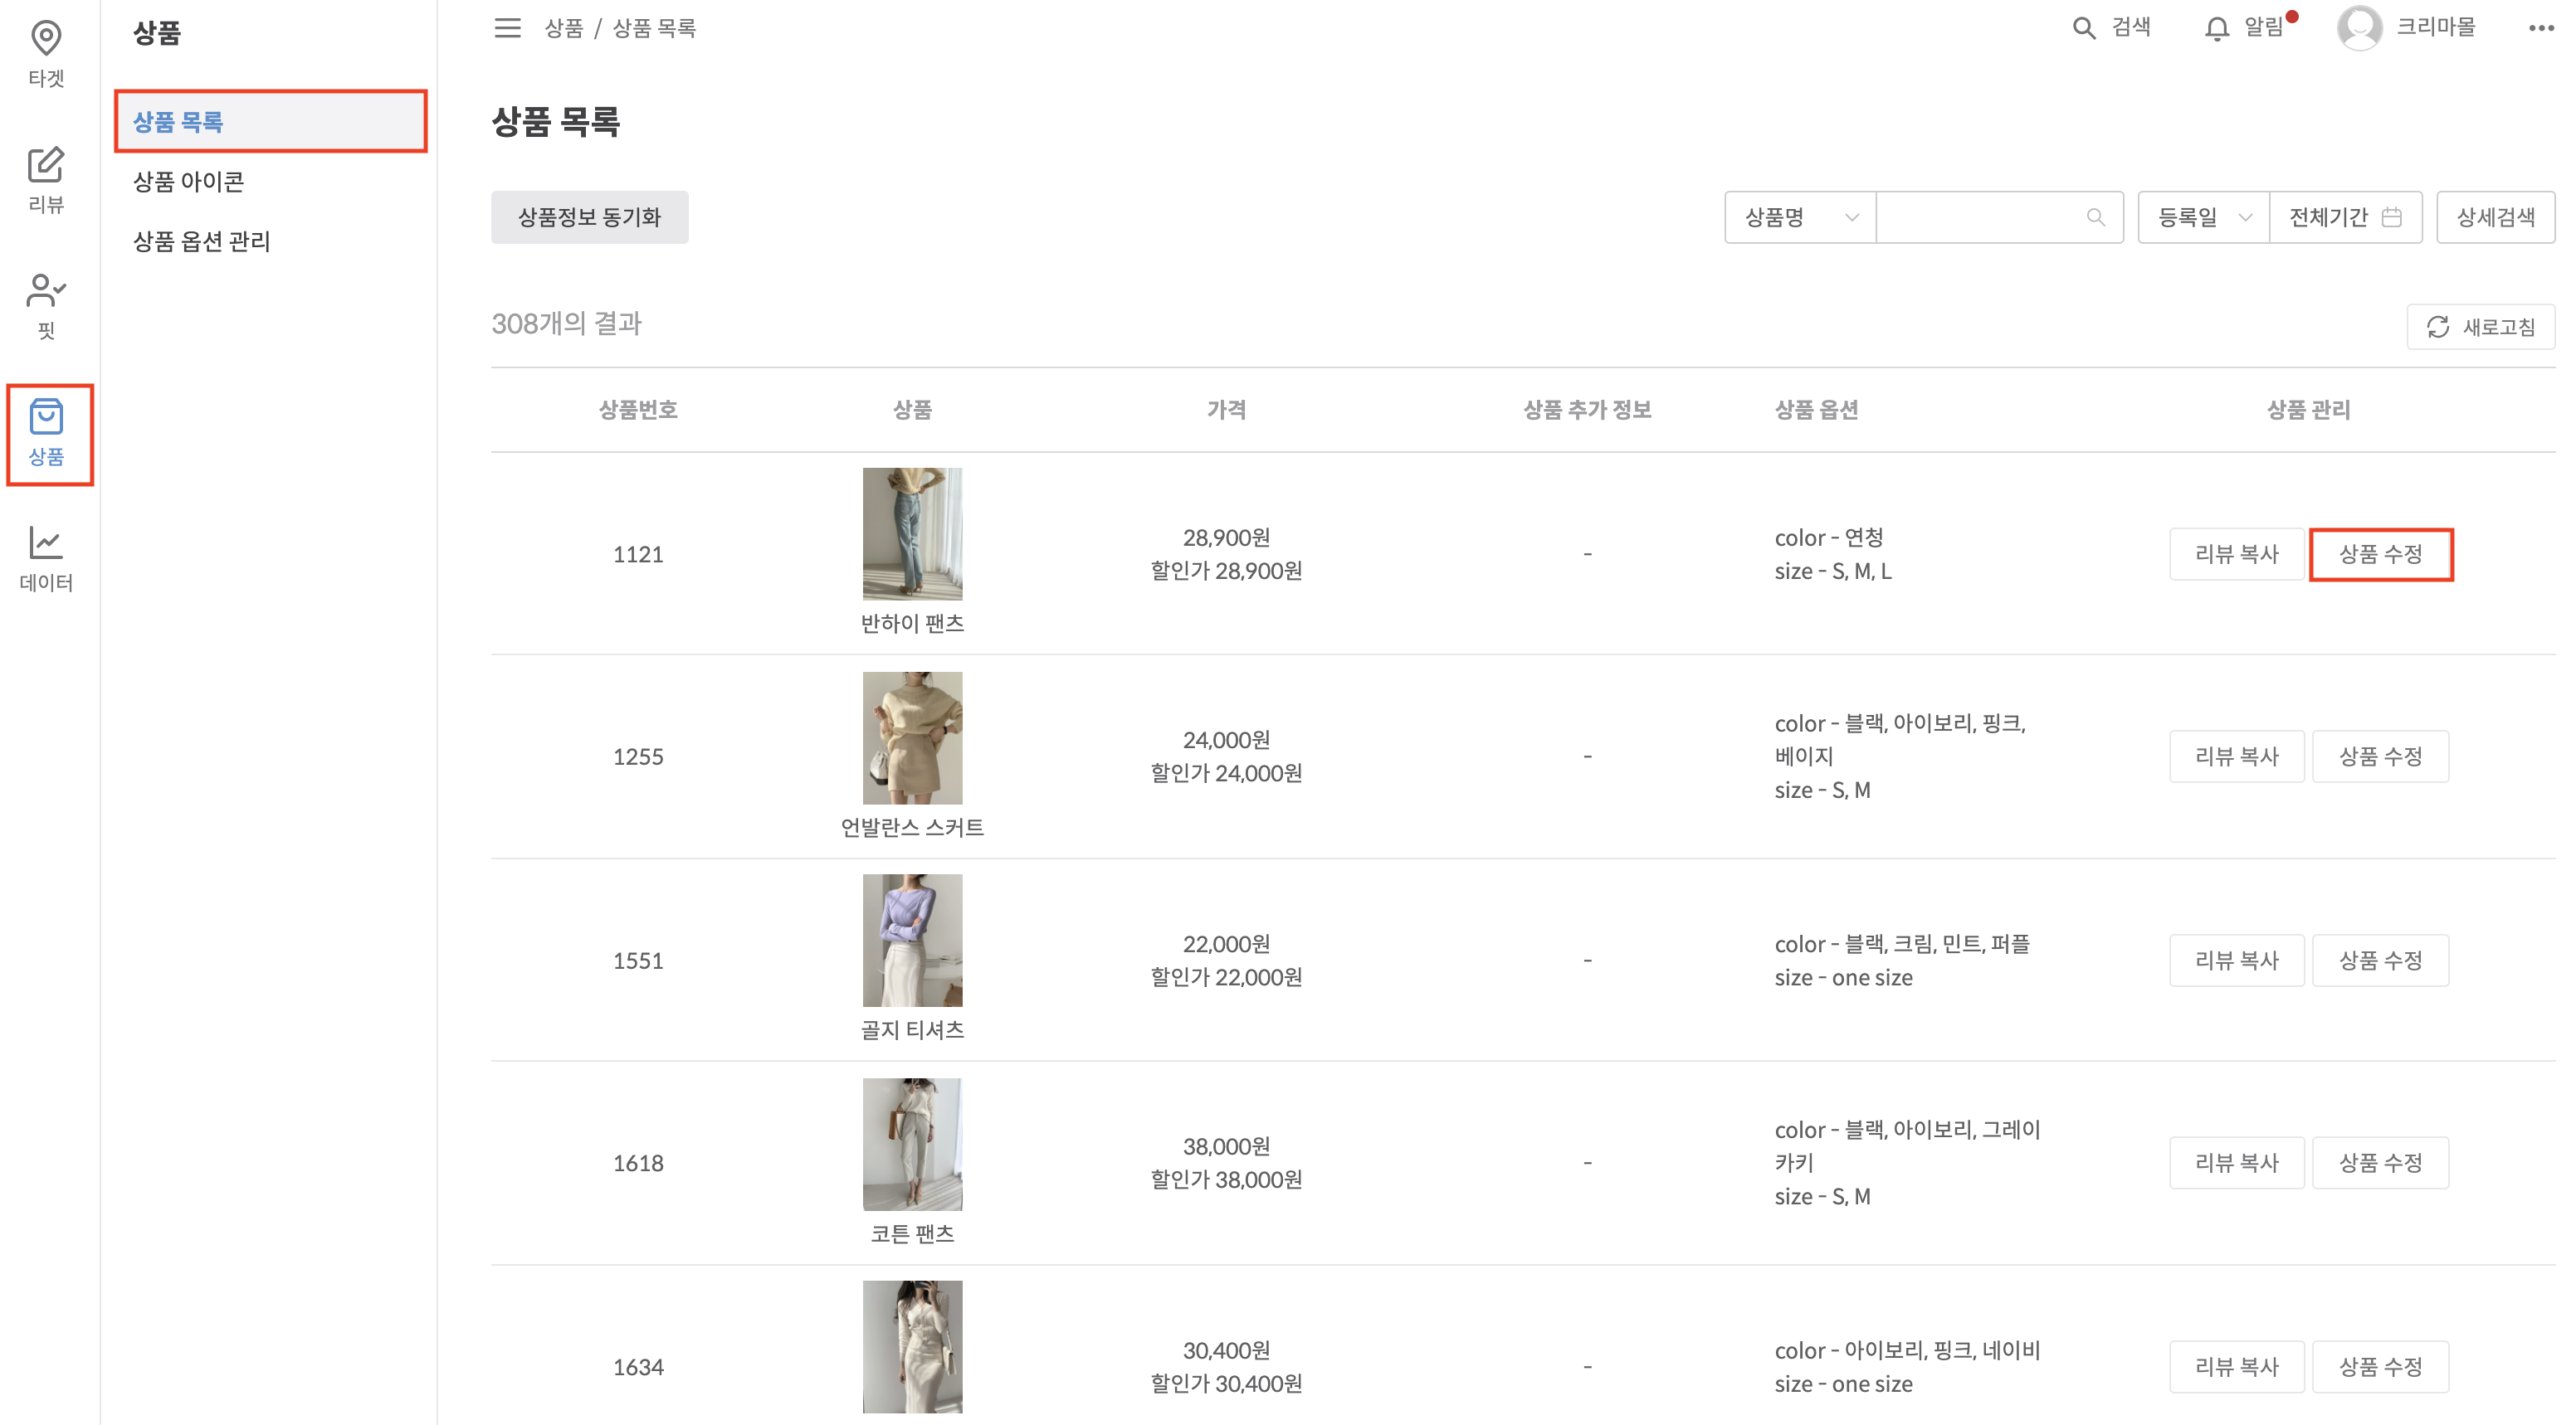The image size is (2576, 1425).
Task: Click the product name search input field
Action: (x=1982, y=216)
